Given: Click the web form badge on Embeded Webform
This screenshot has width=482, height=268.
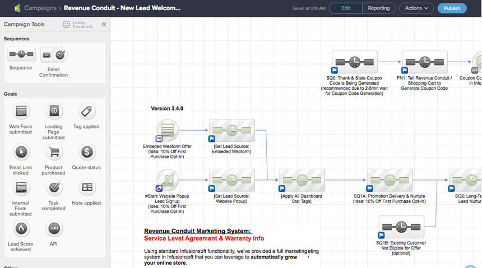Looking at the screenshot, I should coord(159,138).
